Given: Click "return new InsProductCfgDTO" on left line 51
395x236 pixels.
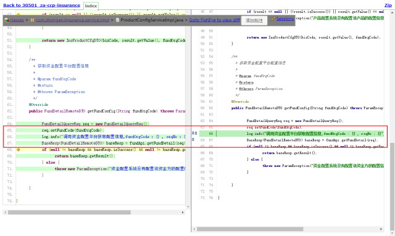Looking at the screenshot, I should [x=72, y=40].
